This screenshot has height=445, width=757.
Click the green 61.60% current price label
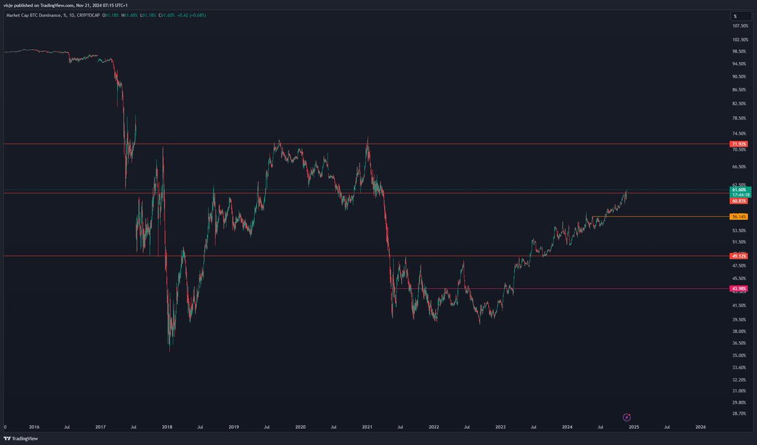coord(739,189)
